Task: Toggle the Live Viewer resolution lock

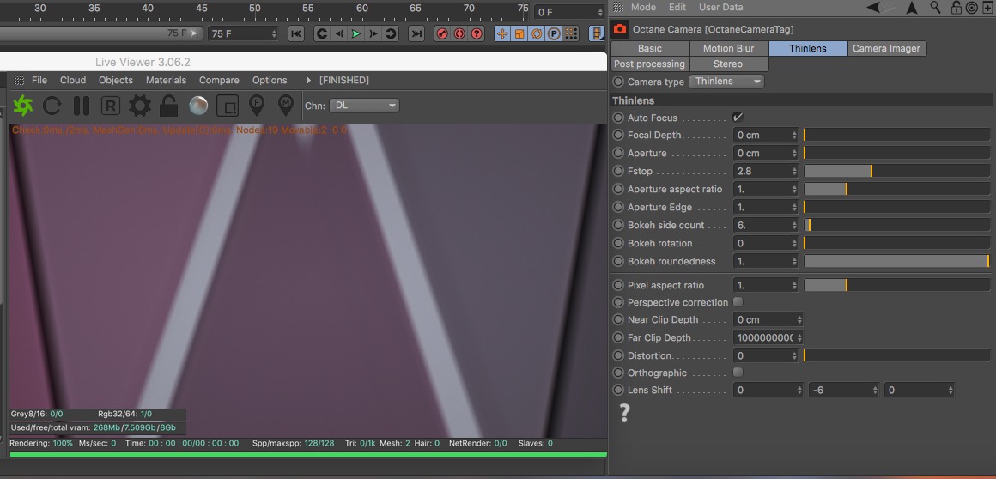Action: pos(168,106)
